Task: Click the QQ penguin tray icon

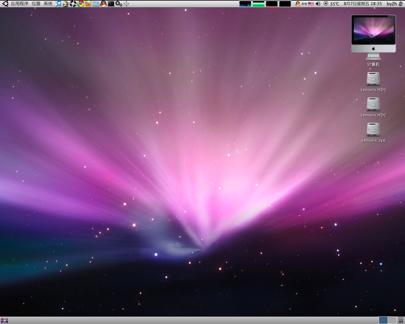Action: (x=298, y=4)
